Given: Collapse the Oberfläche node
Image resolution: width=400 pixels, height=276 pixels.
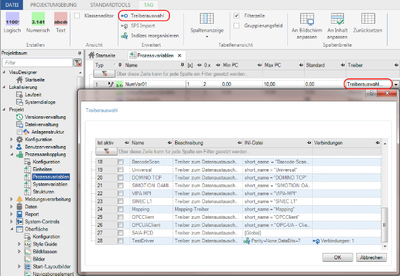Looking at the screenshot, I should tap(11, 229).
